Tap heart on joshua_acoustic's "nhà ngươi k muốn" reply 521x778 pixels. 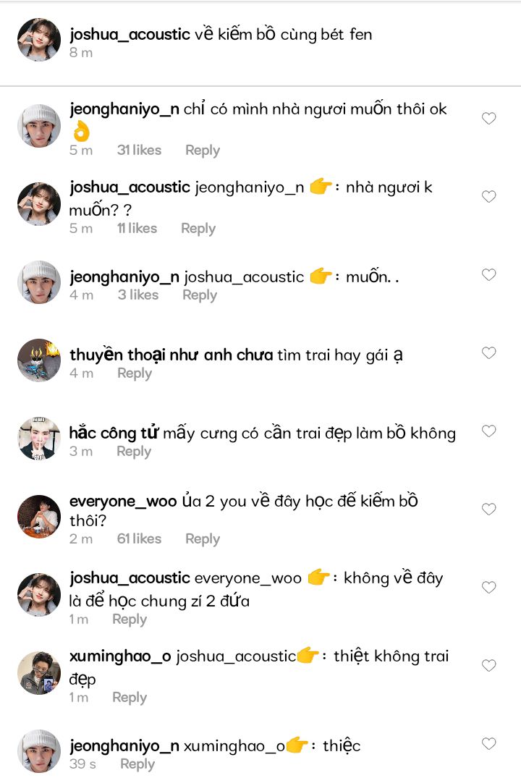488,196
